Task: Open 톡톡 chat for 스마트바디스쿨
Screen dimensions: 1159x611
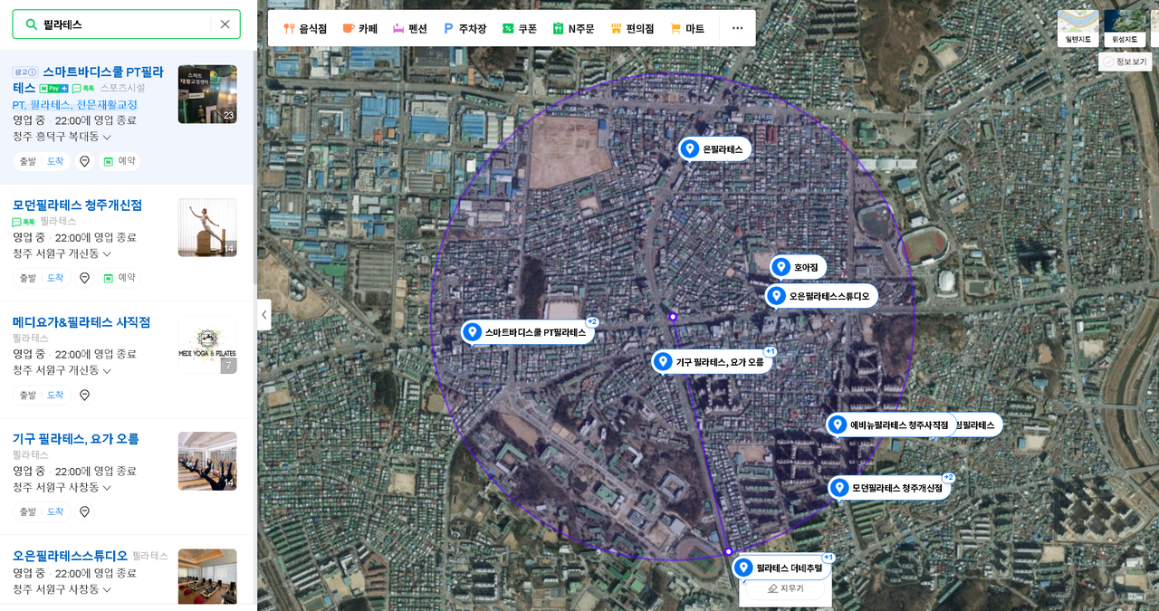Action: point(83,89)
